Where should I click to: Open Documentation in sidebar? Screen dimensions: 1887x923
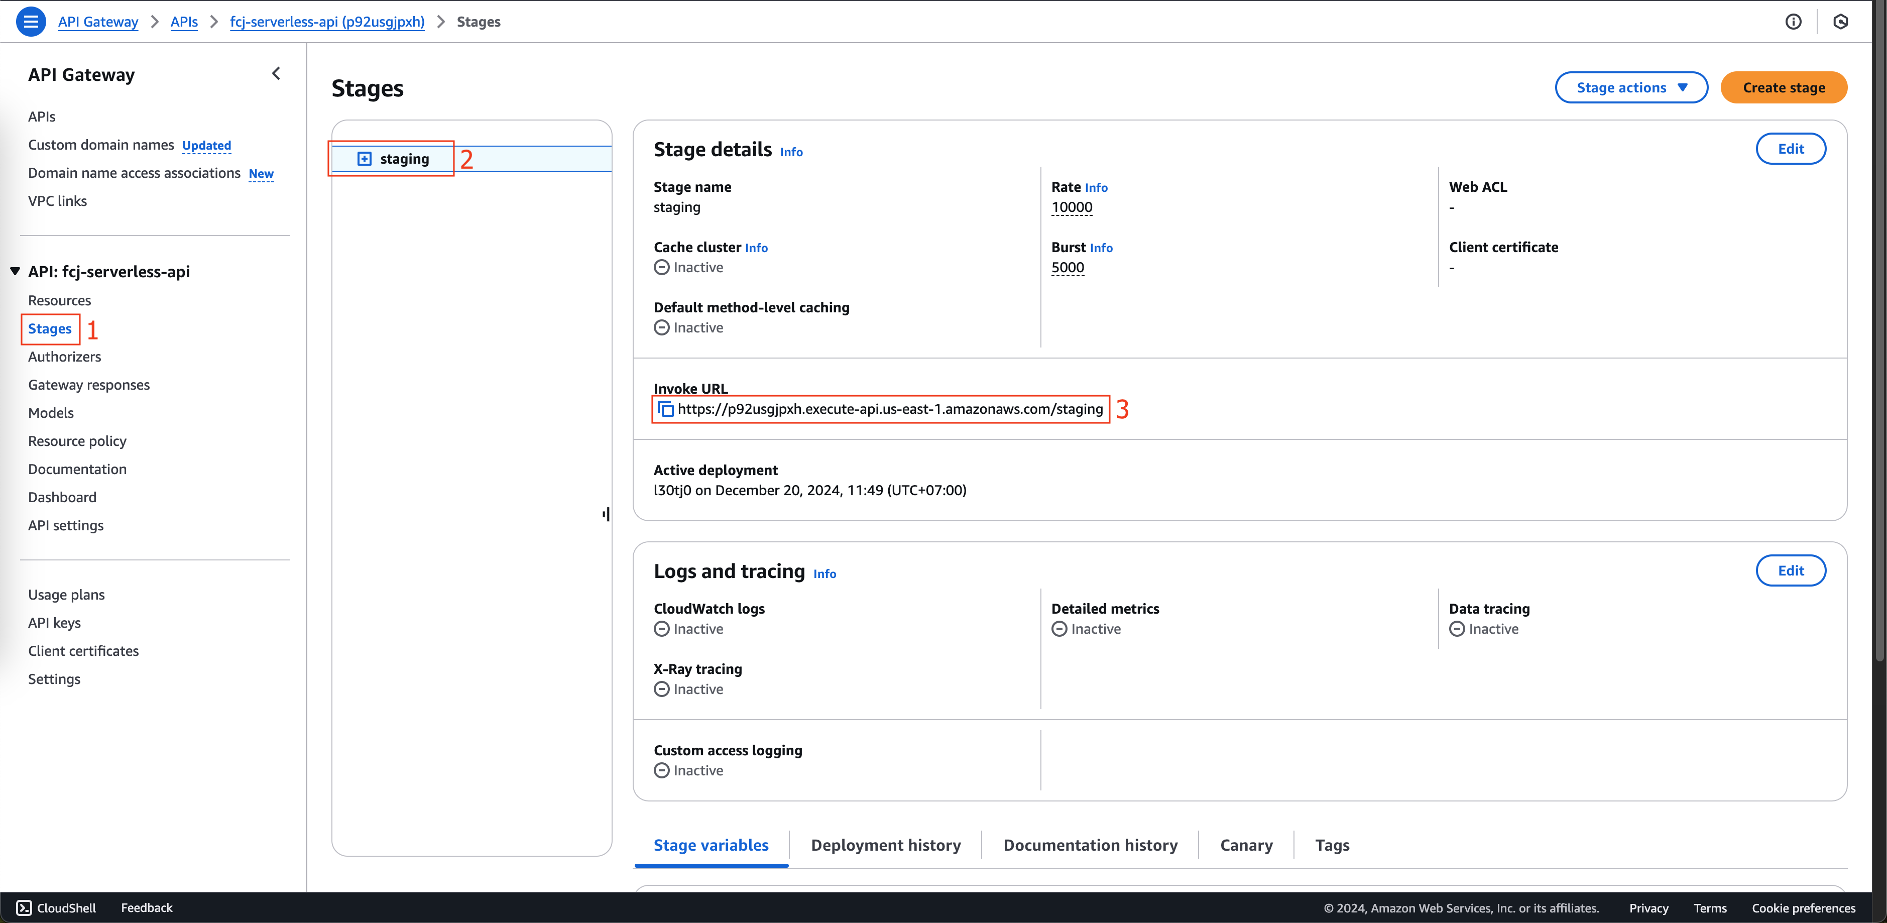(x=77, y=469)
